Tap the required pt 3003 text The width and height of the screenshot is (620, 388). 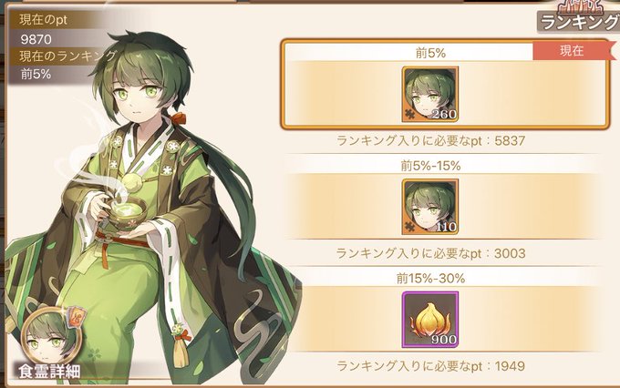[x=430, y=253]
